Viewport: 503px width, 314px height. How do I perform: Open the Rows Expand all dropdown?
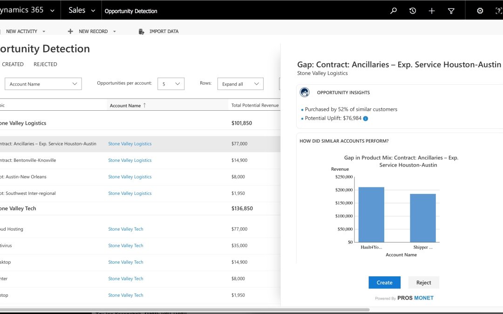[240, 84]
